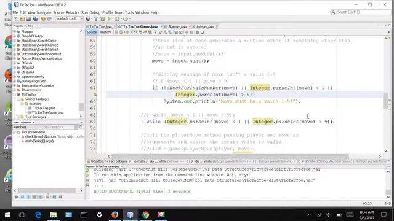Collapse the tictactoe package node
The width and height of the screenshot is (394, 221).
pos(22,104)
